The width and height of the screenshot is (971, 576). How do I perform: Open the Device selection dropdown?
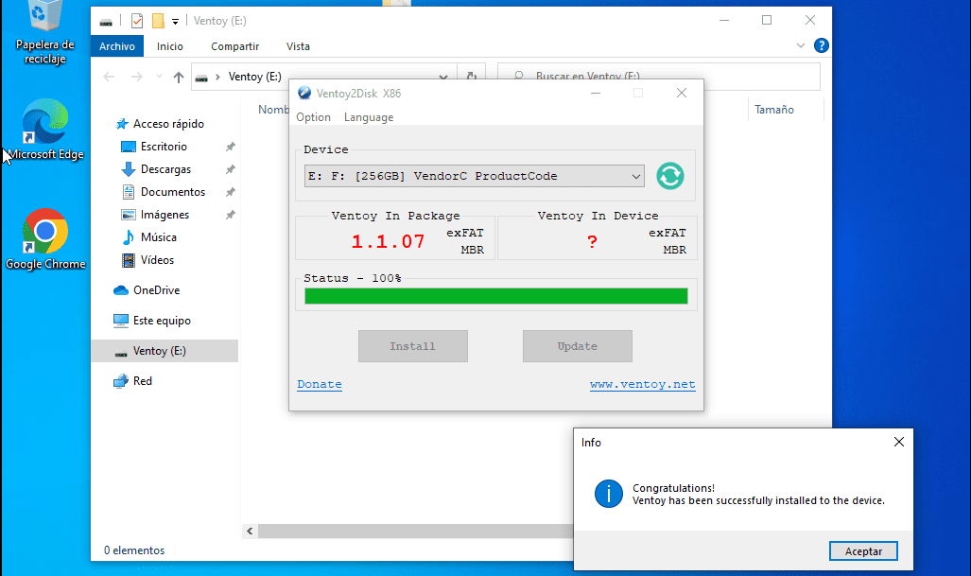(x=475, y=176)
